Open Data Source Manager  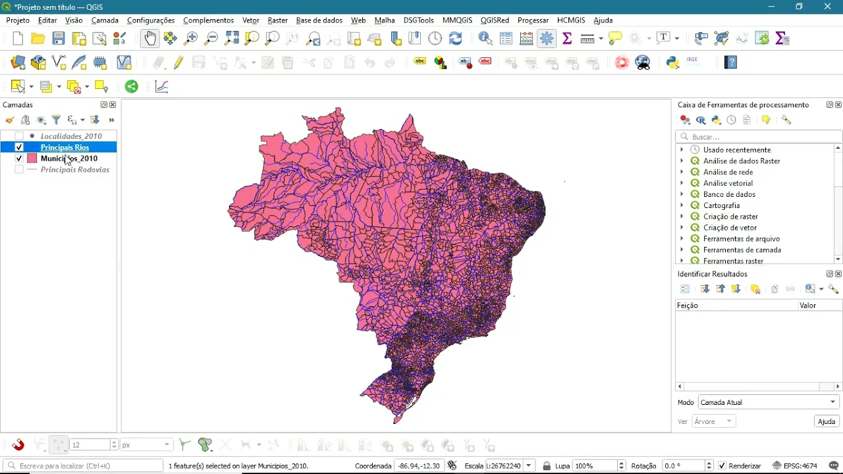[x=18, y=63]
